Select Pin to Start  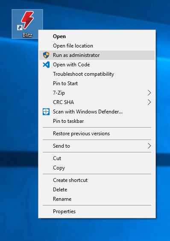coord(97,83)
